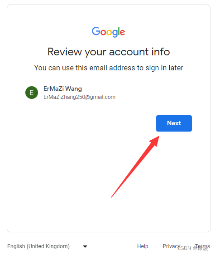Click the CSDN watermark text

tap(193, 248)
